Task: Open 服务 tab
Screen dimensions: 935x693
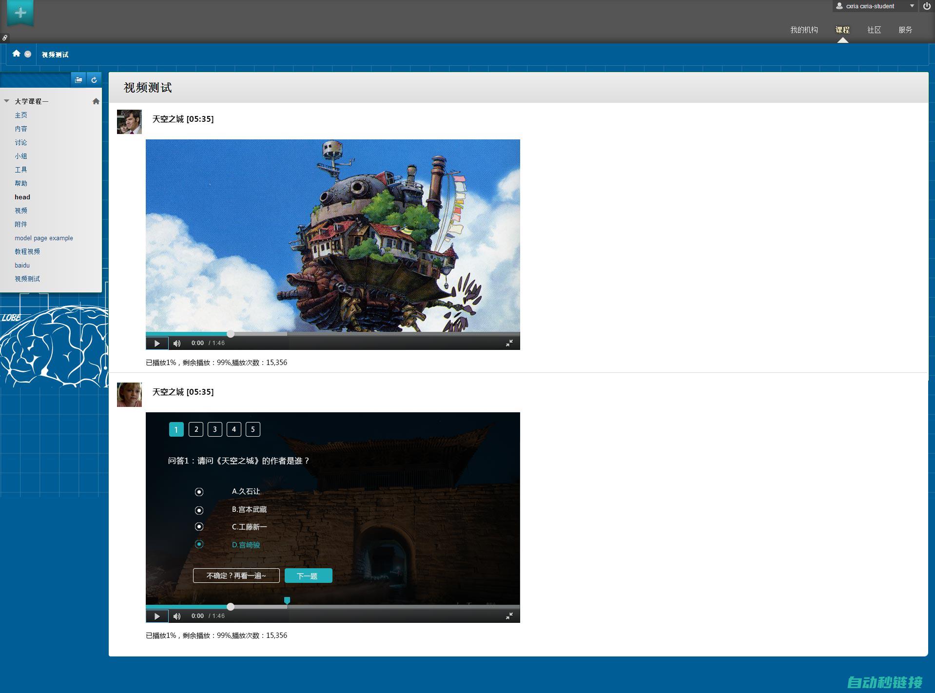Action: tap(905, 30)
